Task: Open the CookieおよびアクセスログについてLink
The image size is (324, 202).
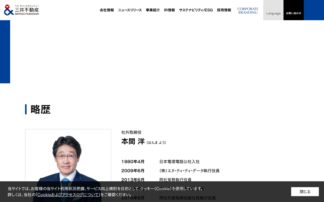Action: coord(68,195)
